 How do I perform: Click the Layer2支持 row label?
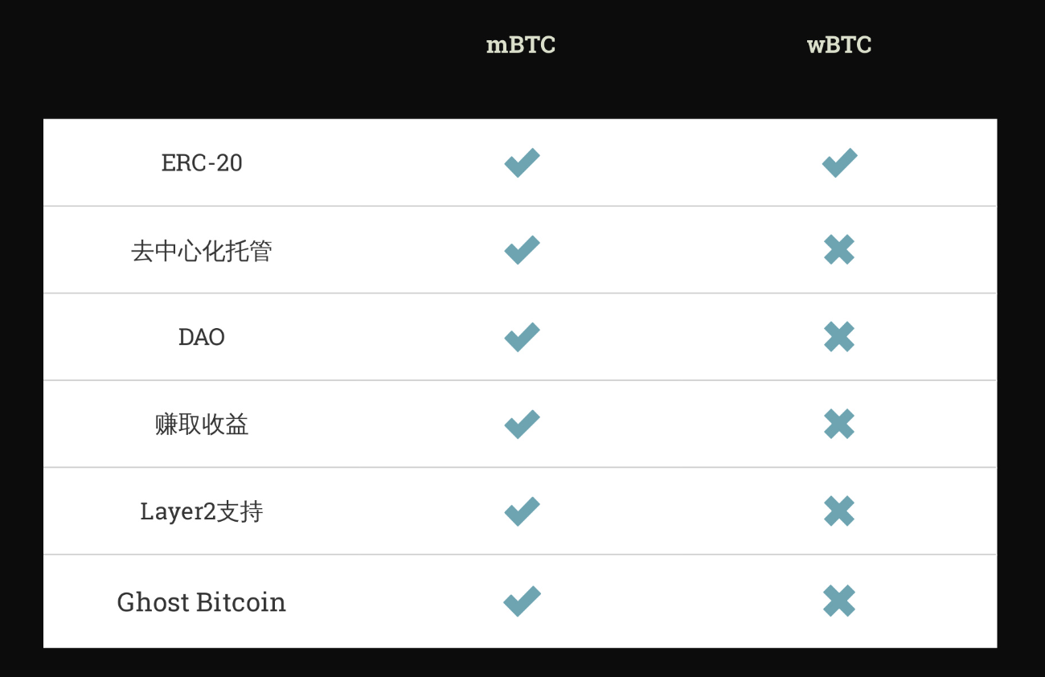tap(202, 511)
